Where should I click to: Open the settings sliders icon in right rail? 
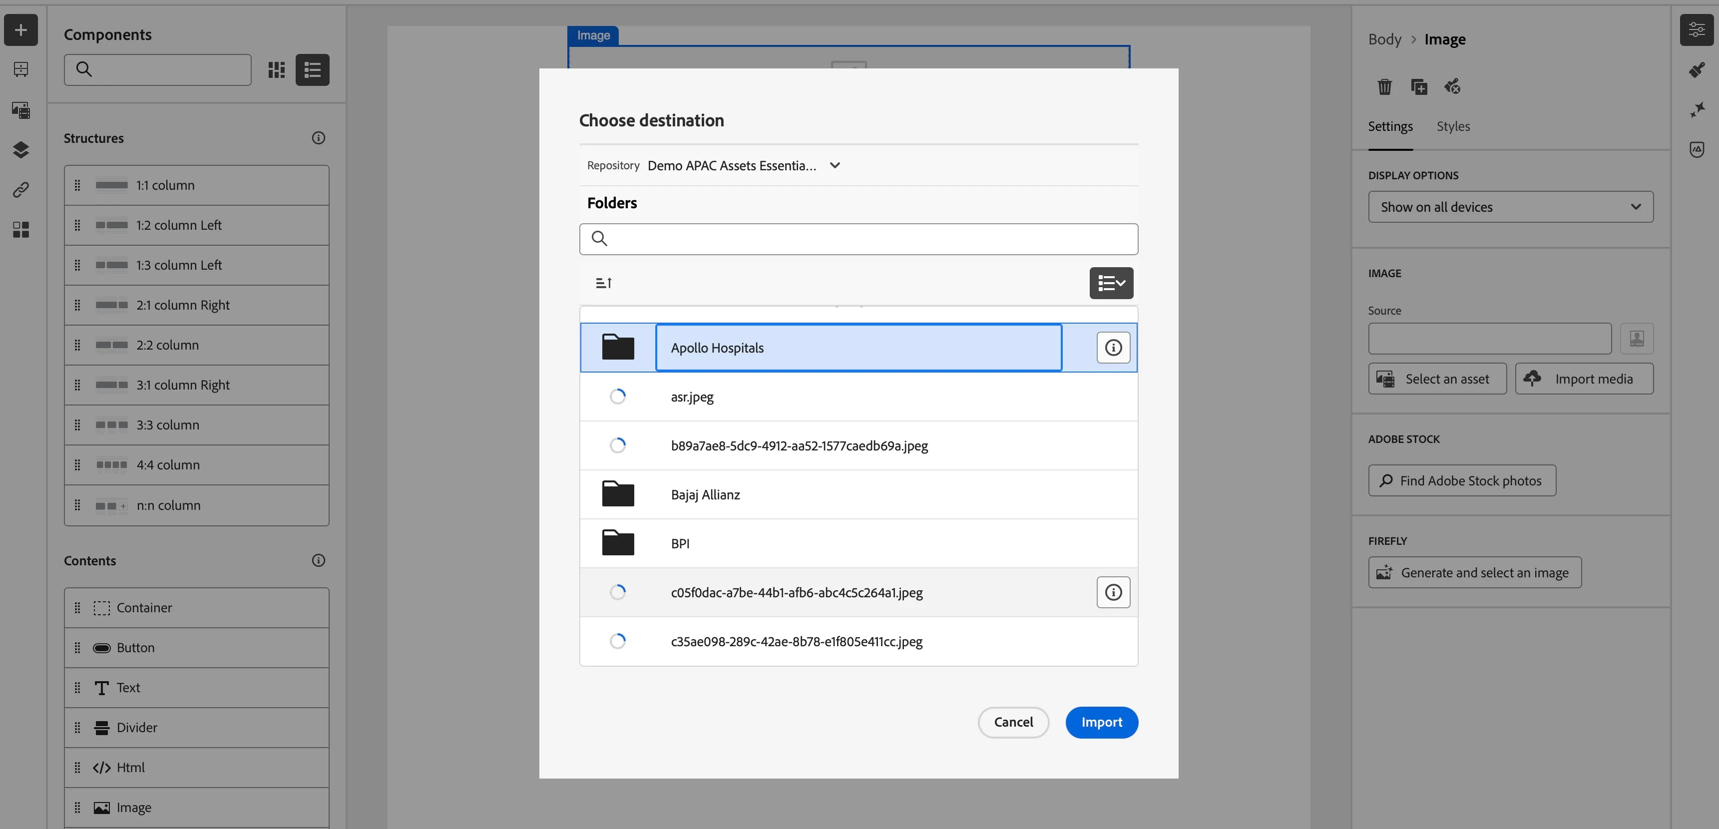click(1697, 29)
